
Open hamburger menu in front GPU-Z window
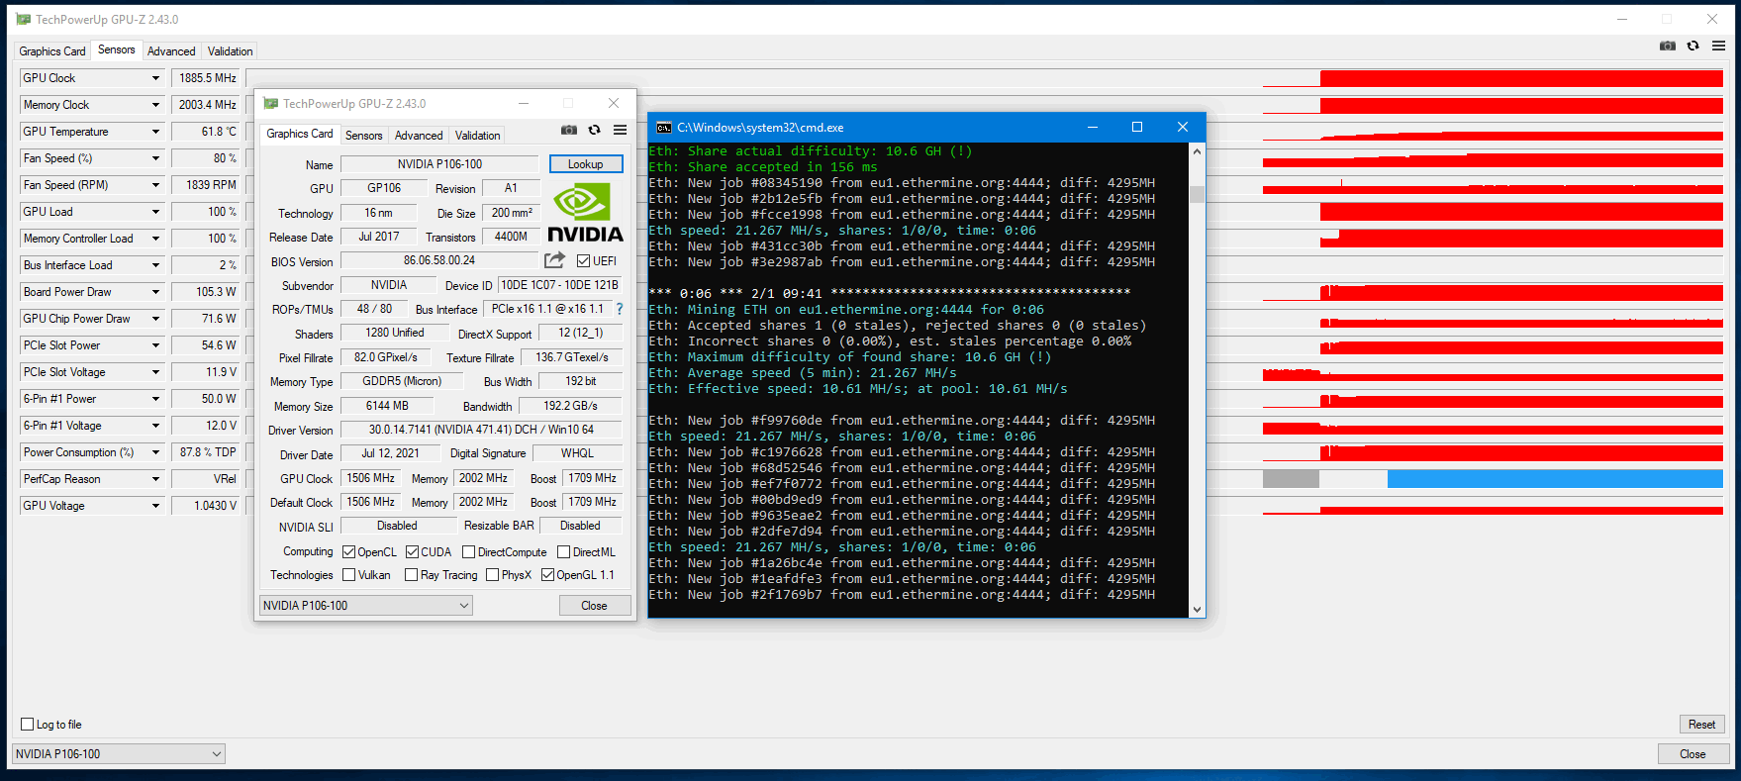pyautogui.click(x=621, y=130)
